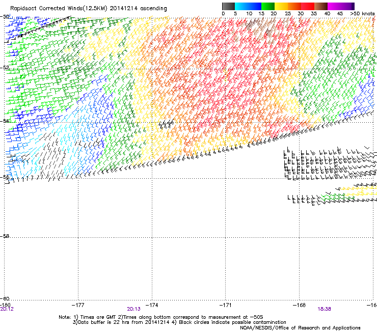The height and width of the screenshot is (331, 377).
Task: Click the orange 25-30 knots legend segment
Action: pos(294,6)
